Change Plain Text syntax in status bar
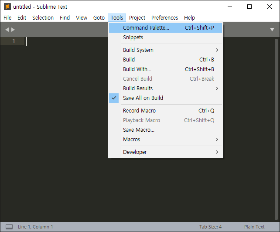This screenshot has height=232, width=280. 254,227
